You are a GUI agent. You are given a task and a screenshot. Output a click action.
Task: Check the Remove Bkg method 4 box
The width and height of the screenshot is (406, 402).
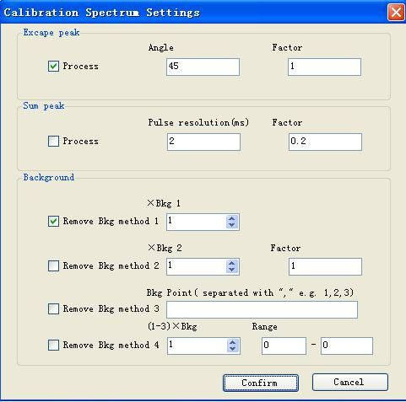point(53,345)
